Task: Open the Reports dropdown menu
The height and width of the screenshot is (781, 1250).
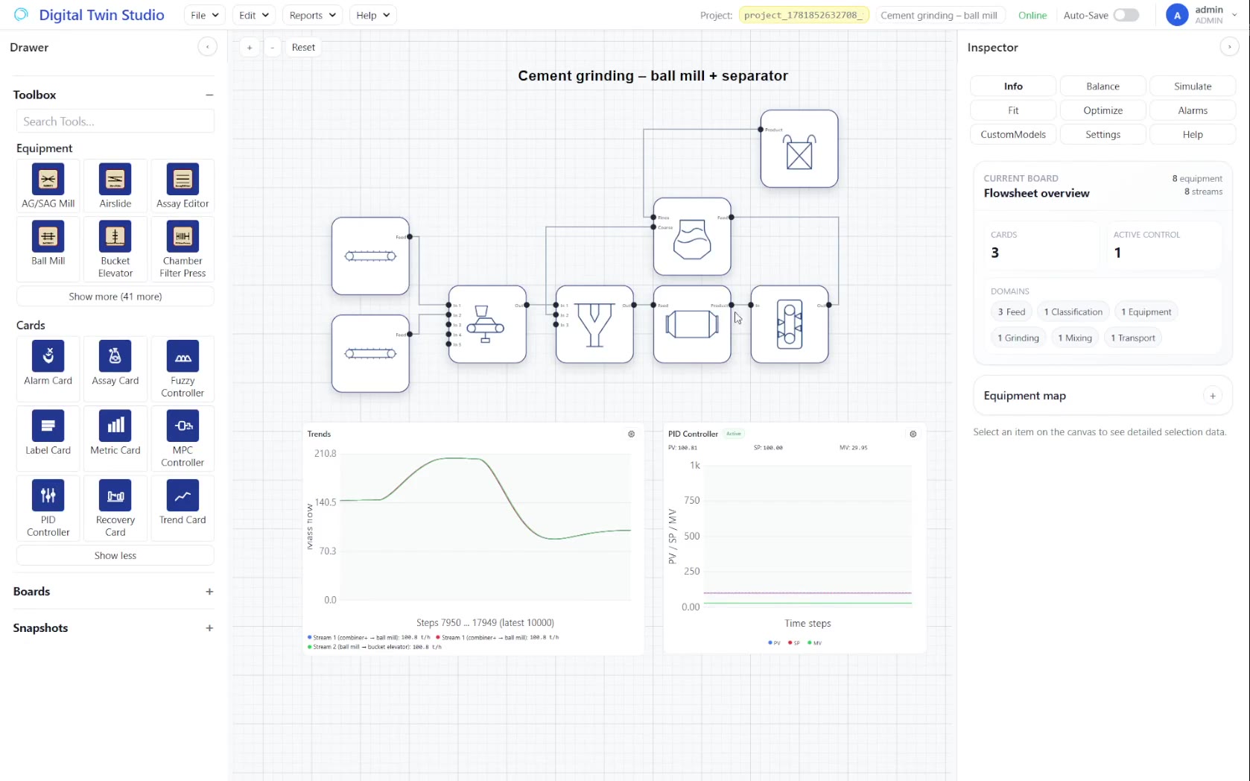Action: point(313,15)
